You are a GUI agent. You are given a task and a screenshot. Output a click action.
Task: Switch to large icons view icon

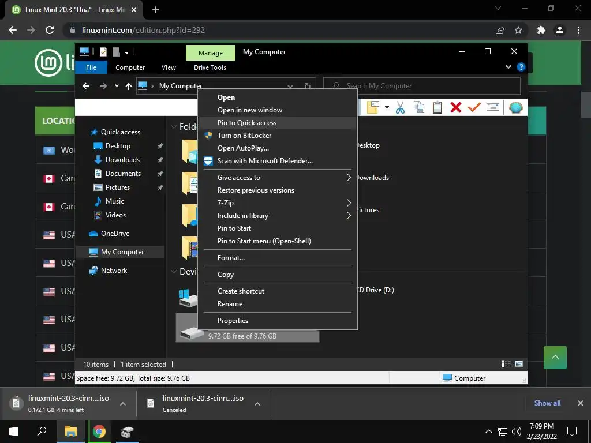click(519, 364)
